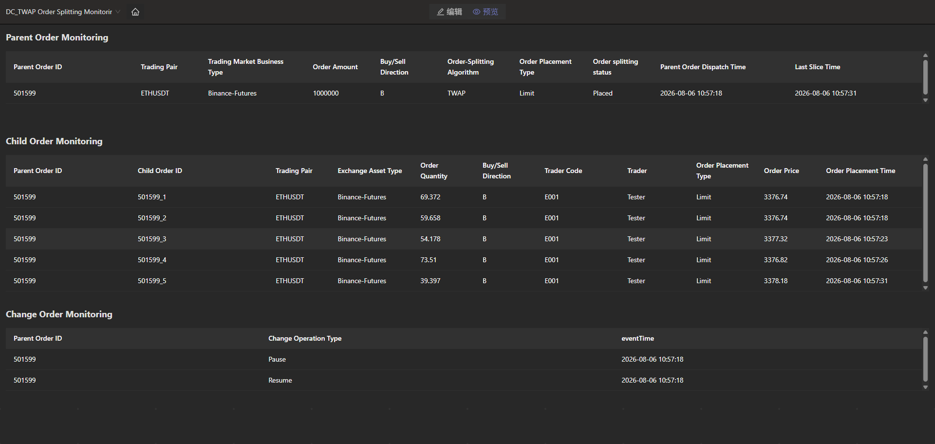
Task: Click the order quantity 59.658
Action: click(430, 218)
